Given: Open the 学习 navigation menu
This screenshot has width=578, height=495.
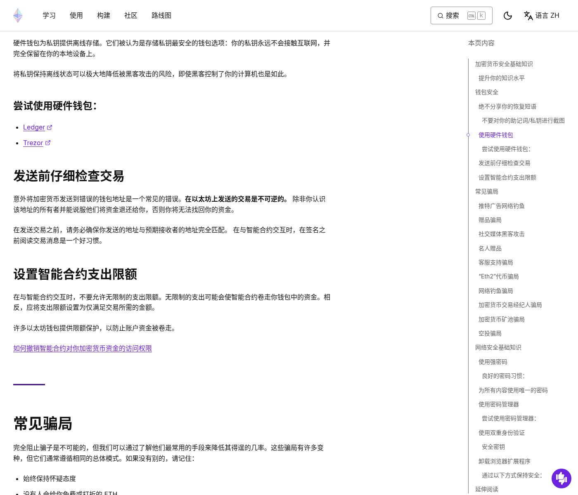Looking at the screenshot, I should [49, 16].
